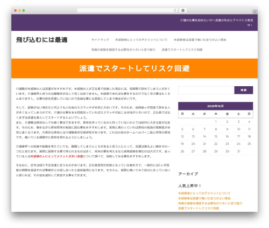The image size is (269, 228).
Task: Open the site title 飛び込むには最適
Action: click(42, 40)
